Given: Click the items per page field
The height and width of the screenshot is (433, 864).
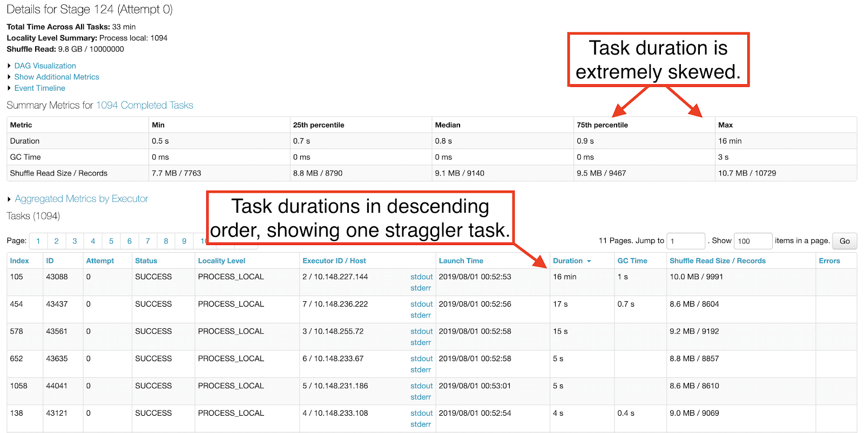Looking at the screenshot, I should [x=753, y=241].
